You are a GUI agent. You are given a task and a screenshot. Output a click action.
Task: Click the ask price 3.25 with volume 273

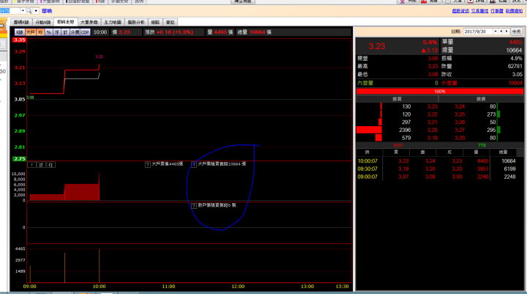[x=460, y=114]
